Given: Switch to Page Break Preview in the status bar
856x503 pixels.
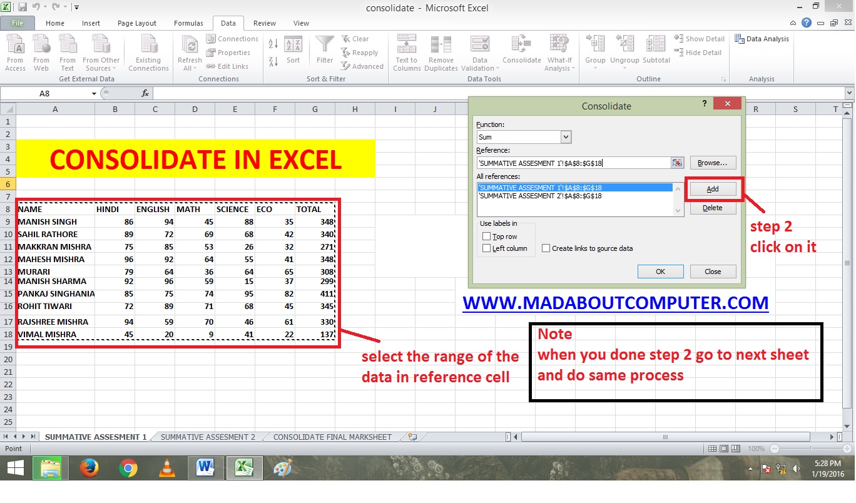Looking at the screenshot, I should 737,449.
